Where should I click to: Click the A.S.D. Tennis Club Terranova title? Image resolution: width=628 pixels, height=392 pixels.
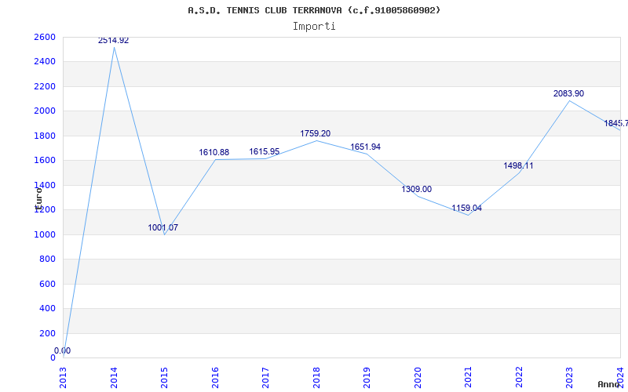pos(314,10)
